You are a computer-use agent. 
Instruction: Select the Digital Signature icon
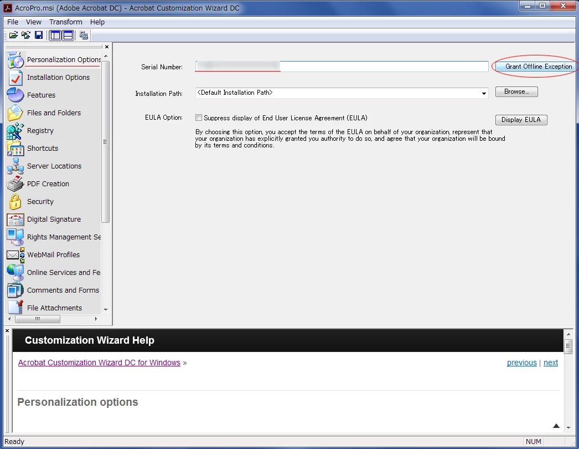[15, 220]
